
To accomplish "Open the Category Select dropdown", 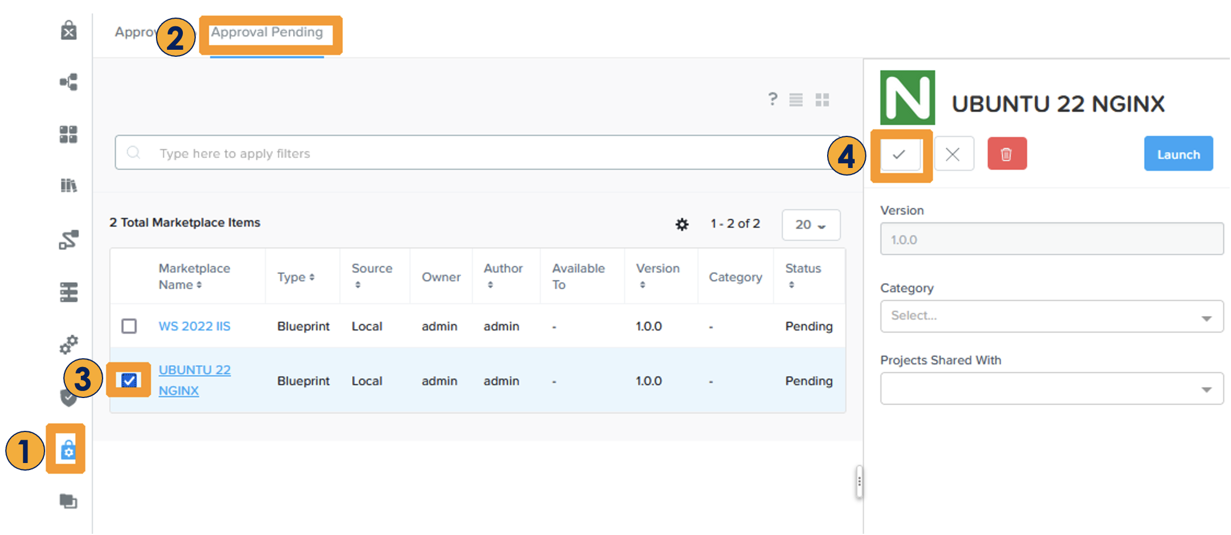I will tap(1052, 316).
